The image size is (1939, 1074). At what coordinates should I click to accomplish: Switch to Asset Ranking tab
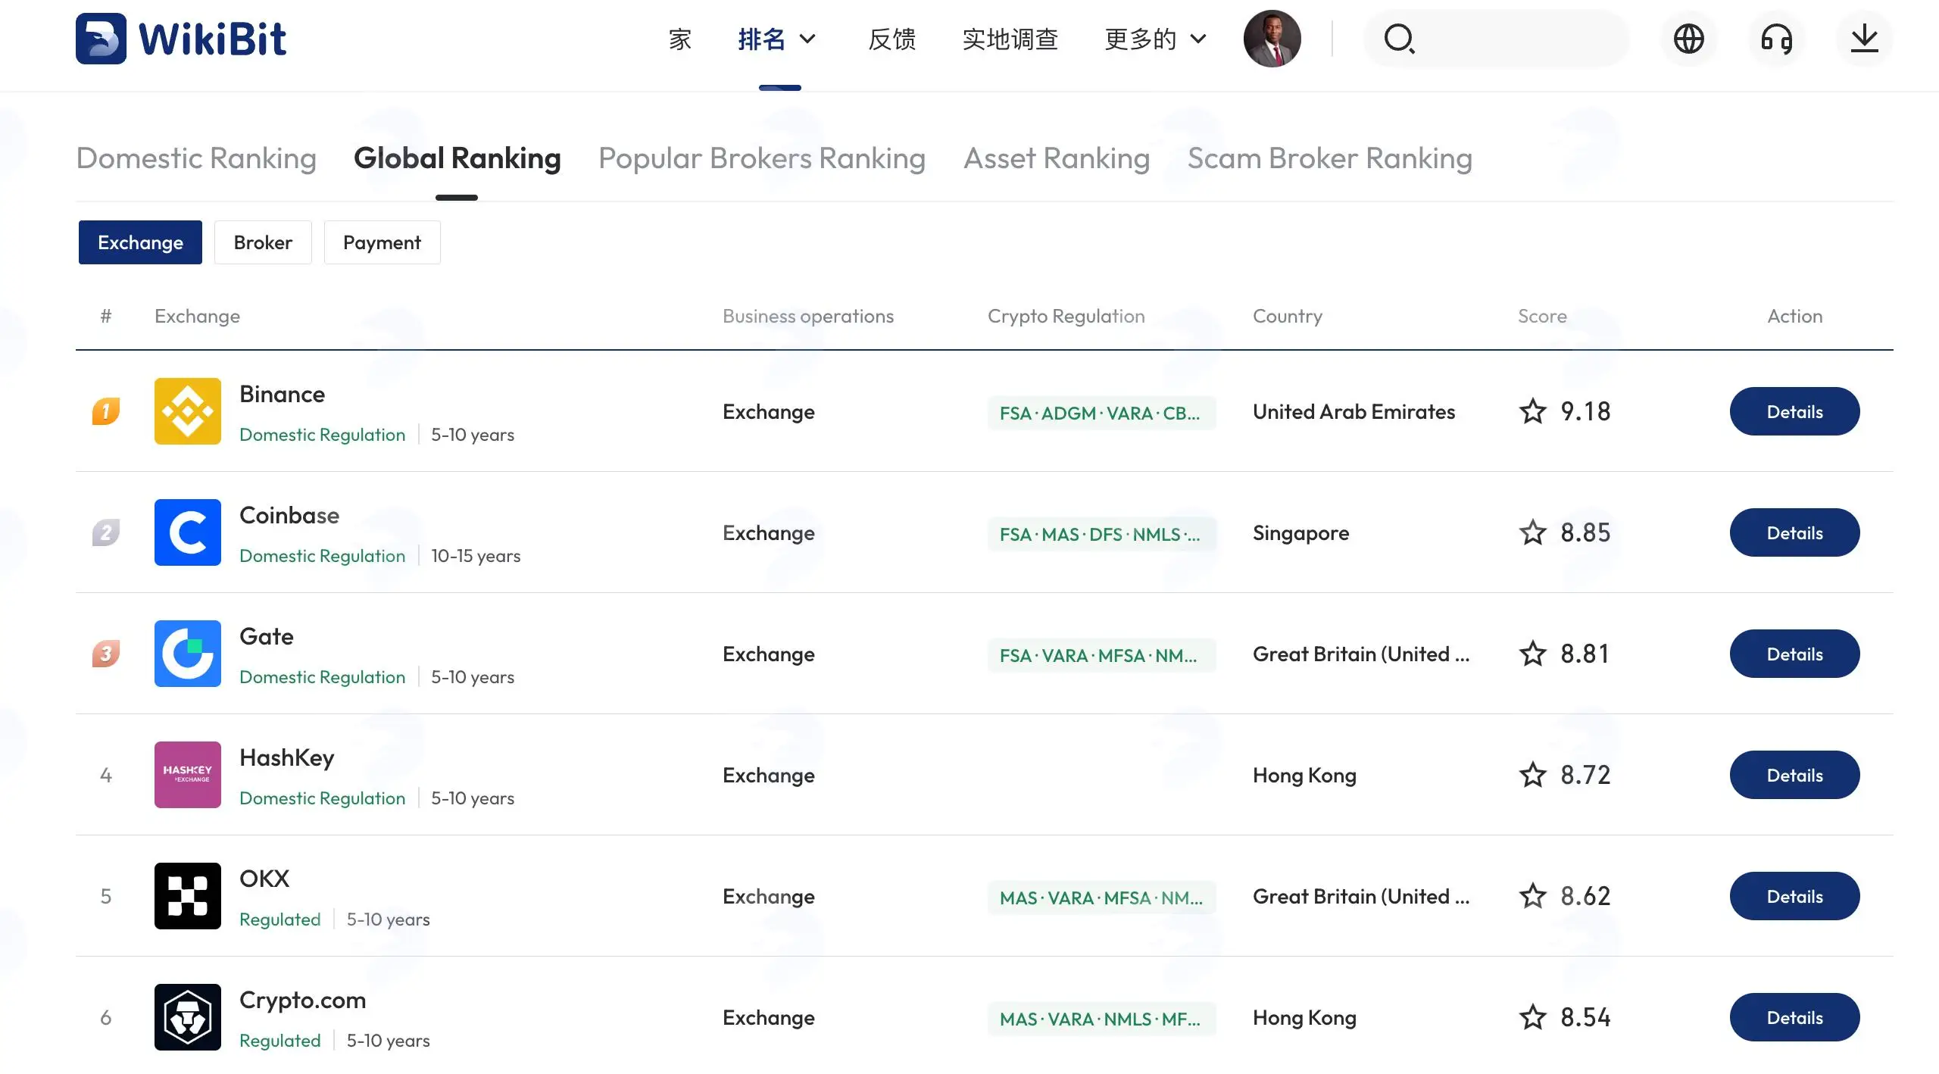[1057, 158]
